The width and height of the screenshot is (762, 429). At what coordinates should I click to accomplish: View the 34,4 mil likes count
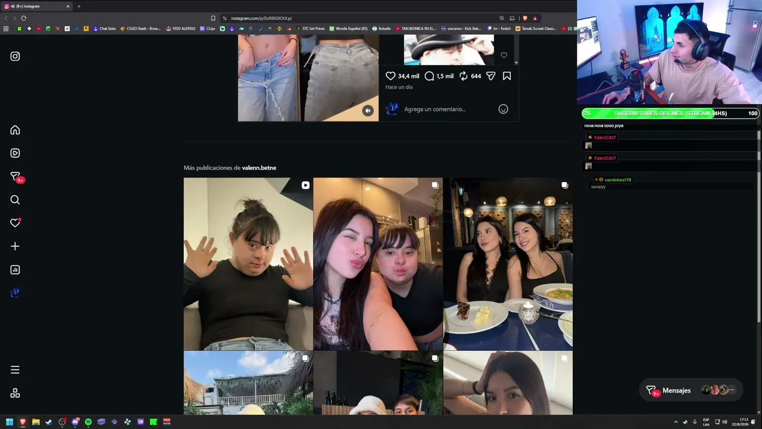tap(408, 76)
